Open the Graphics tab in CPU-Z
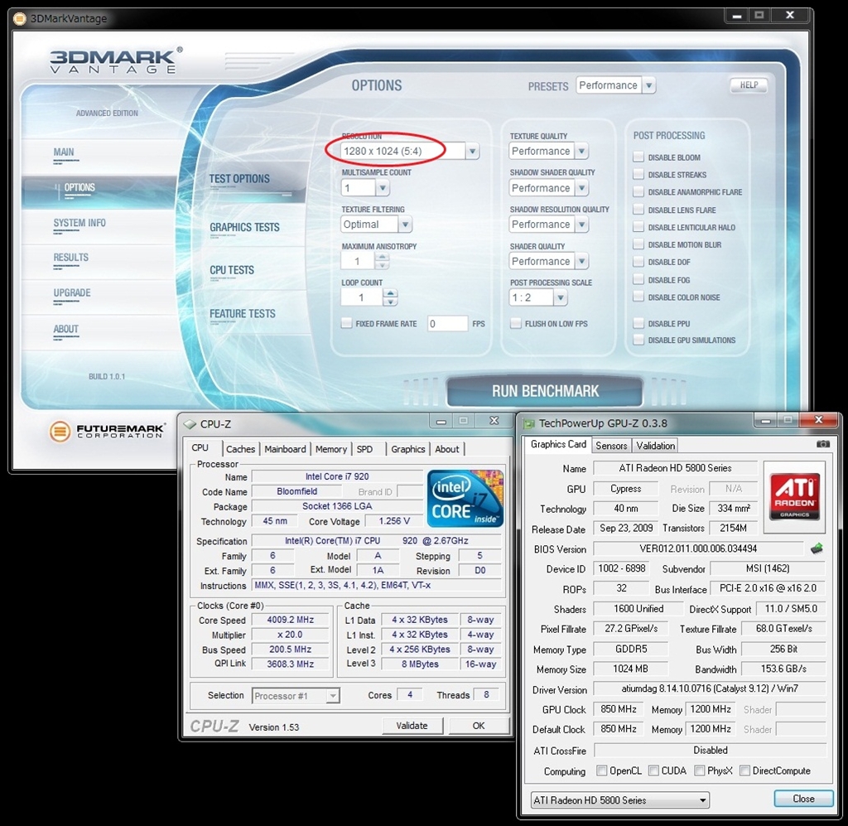Screen dimensions: 848x826 407,449
